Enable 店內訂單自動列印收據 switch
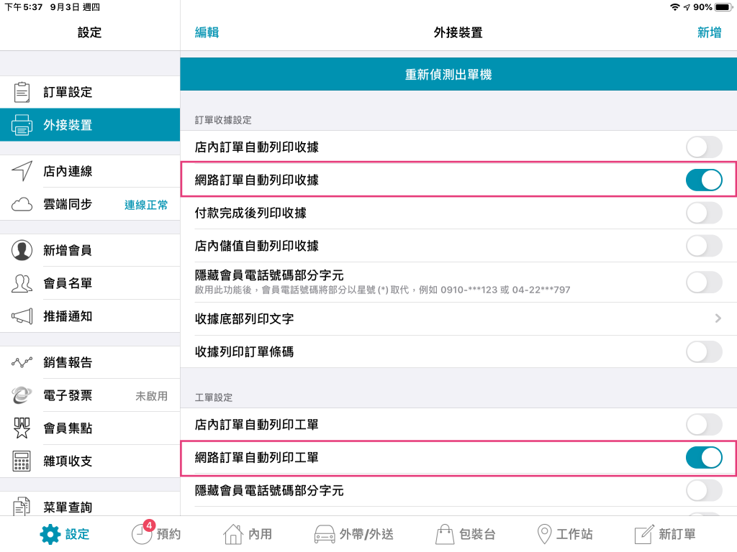737x552 pixels. (703, 147)
